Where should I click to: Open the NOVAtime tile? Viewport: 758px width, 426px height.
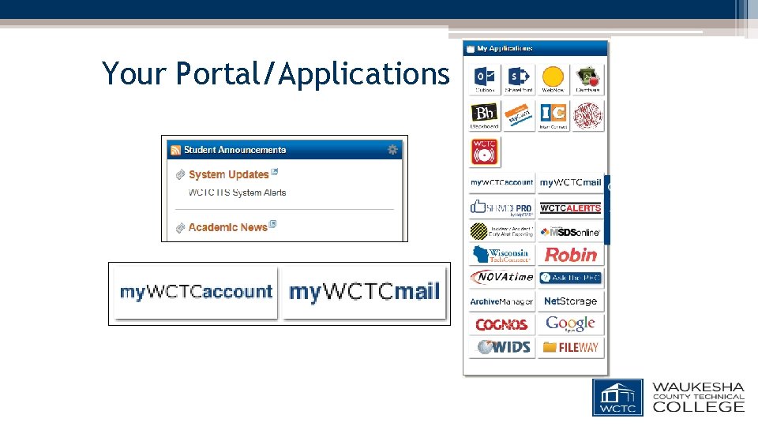(x=502, y=277)
